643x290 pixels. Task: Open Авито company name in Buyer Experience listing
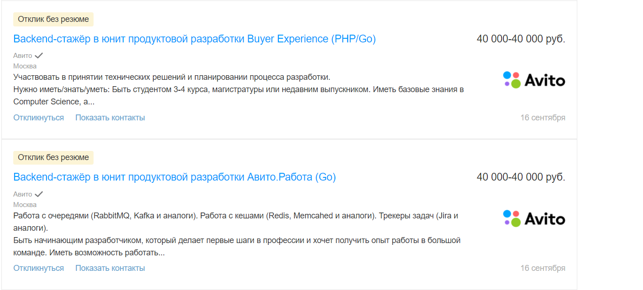pos(23,56)
